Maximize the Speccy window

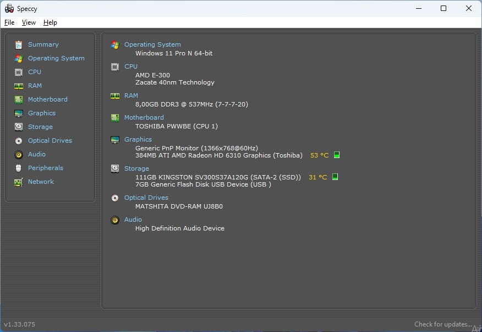click(443, 8)
